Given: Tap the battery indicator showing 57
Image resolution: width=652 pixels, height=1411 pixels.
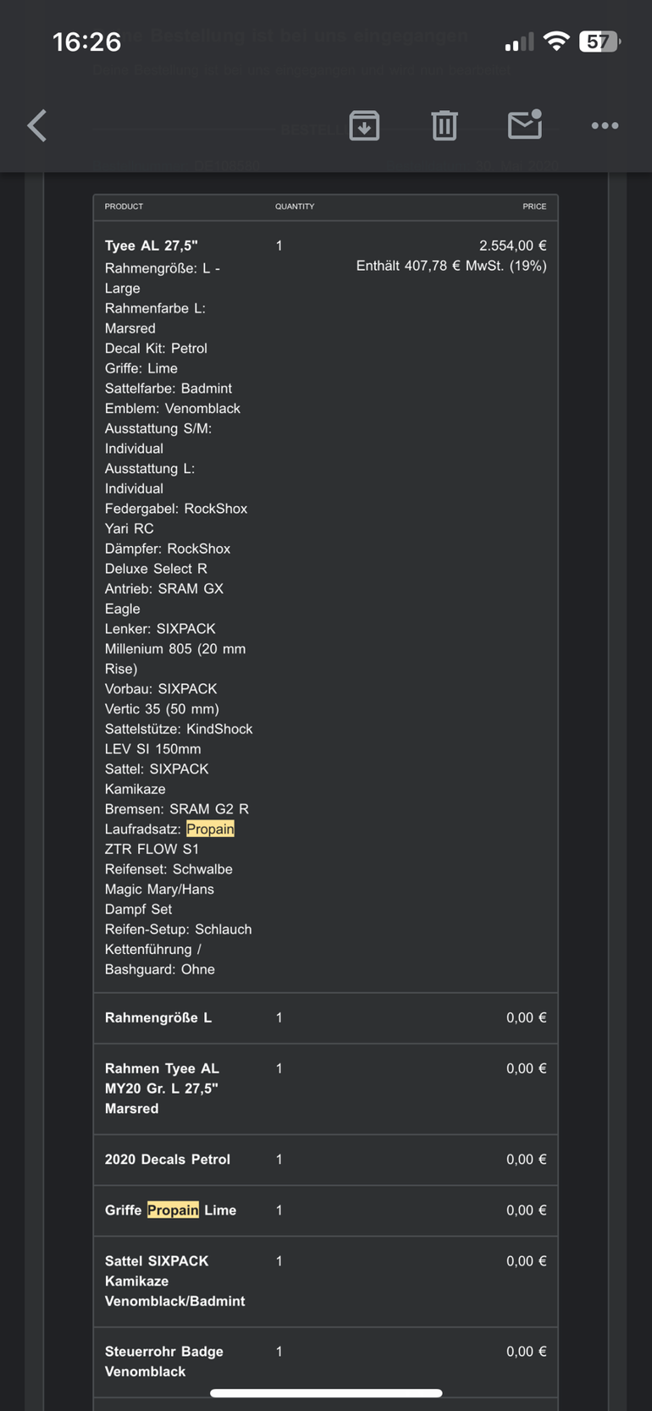Looking at the screenshot, I should 600,41.
